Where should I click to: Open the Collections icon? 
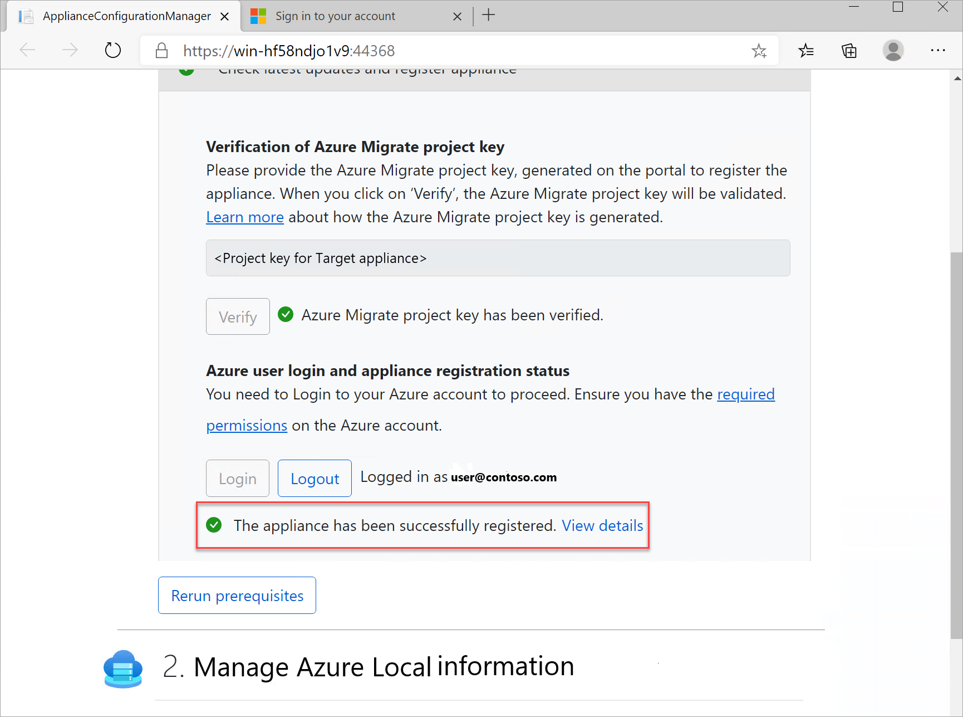[849, 50]
